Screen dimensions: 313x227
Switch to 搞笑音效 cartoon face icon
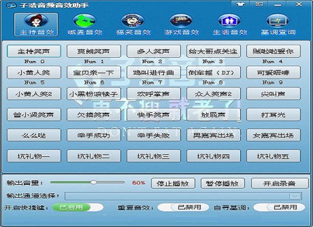coord(133,21)
